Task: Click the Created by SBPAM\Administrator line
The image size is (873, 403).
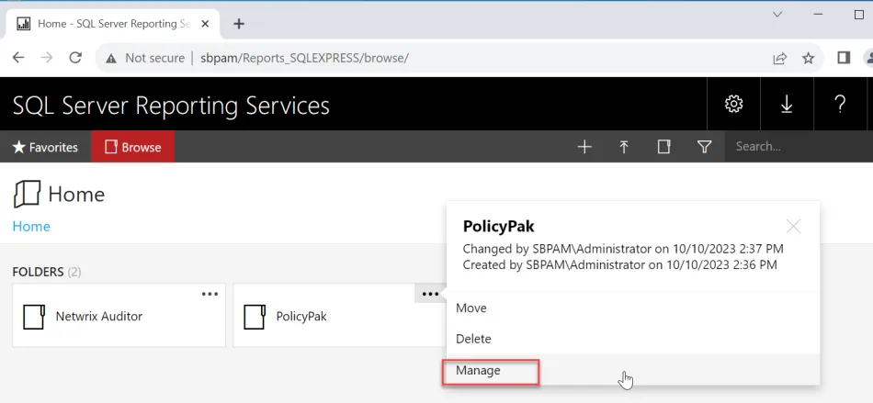Action: [619, 264]
